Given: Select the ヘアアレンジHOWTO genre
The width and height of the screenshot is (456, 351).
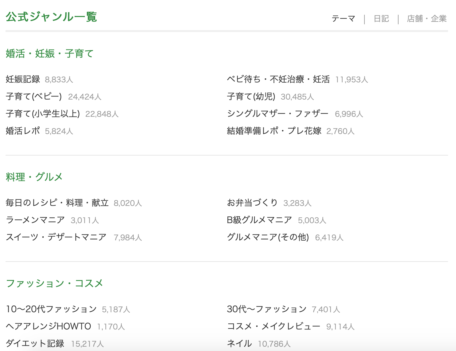Looking at the screenshot, I should click(49, 326).
